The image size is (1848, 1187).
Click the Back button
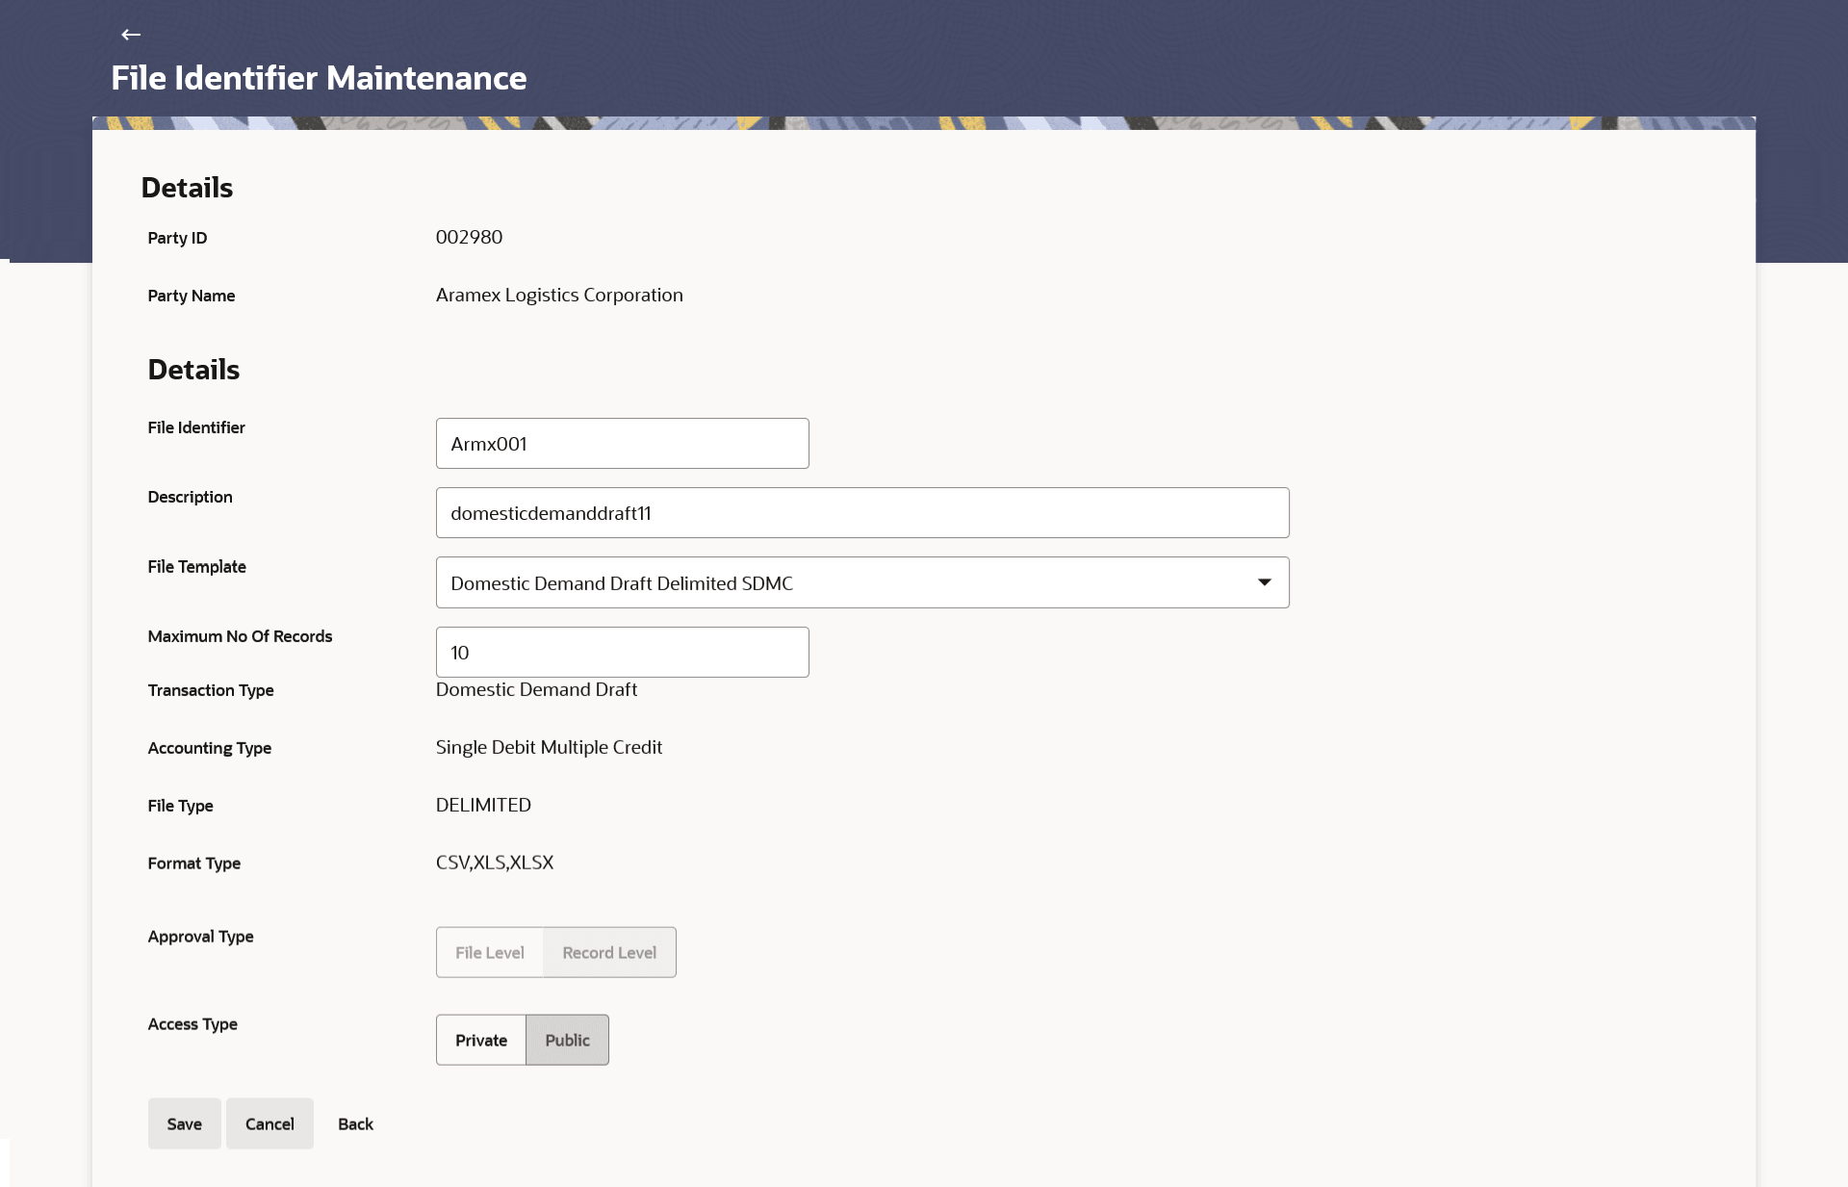click(355, 1123)
